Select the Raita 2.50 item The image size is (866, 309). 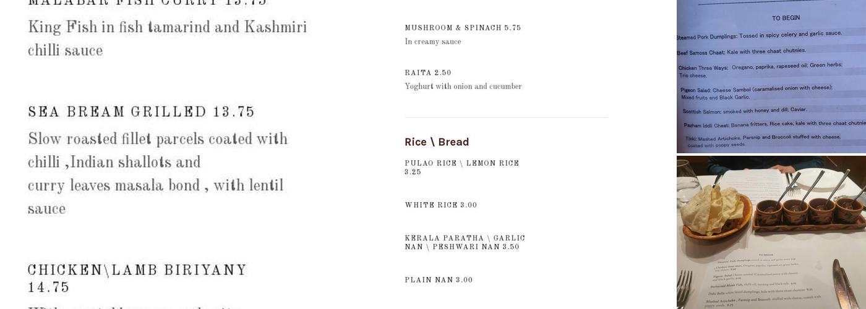tap(428, 73)
